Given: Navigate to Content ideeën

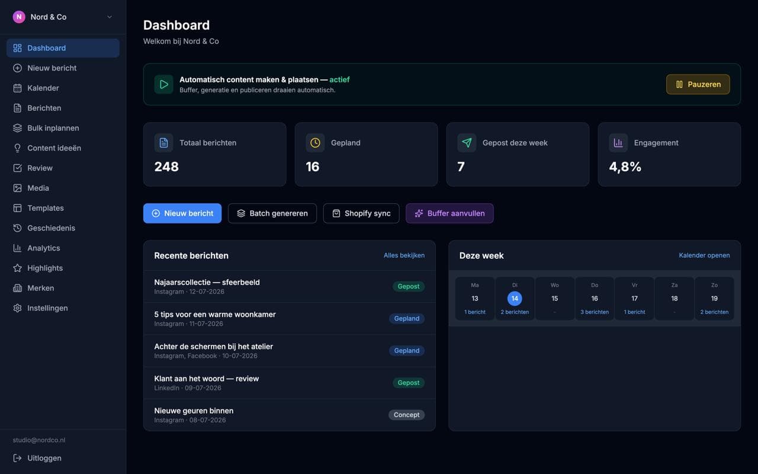Looking at the screenshot, I should pos(63,148).
